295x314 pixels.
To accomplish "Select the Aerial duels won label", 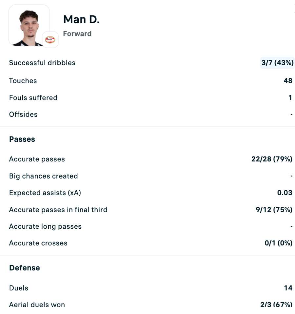I will pyautogui.click(x=37, y=305).
